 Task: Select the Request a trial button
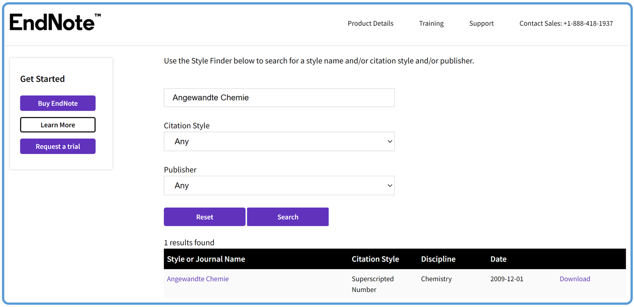pos(58,146)
